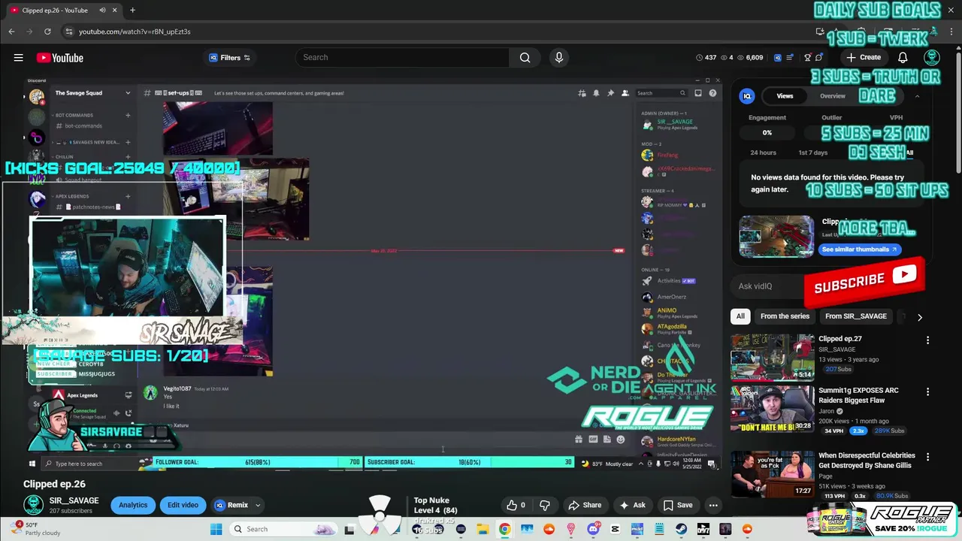Open options for Summit1g EXPOSES ARC video

927,391
